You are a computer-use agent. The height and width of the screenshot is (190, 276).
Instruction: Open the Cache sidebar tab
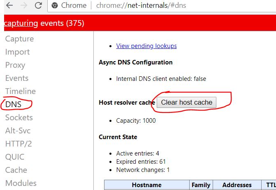click(x=16, y=170)
